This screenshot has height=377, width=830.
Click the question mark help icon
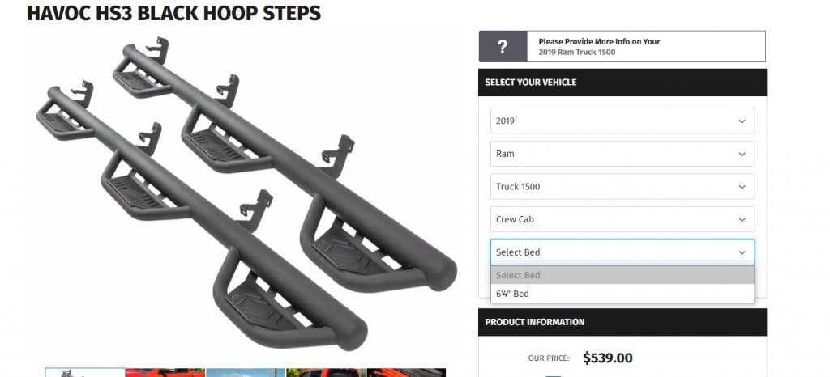pos(503,46)
